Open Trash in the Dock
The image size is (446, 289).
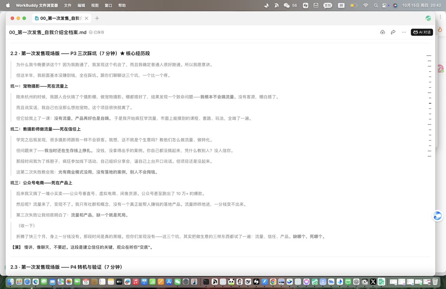[435, 282]
